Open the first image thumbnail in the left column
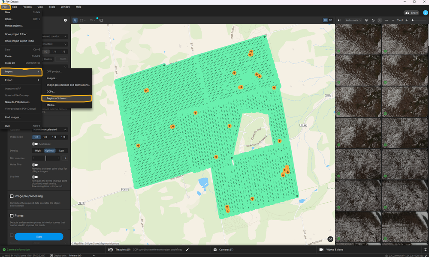 (358, 39)
